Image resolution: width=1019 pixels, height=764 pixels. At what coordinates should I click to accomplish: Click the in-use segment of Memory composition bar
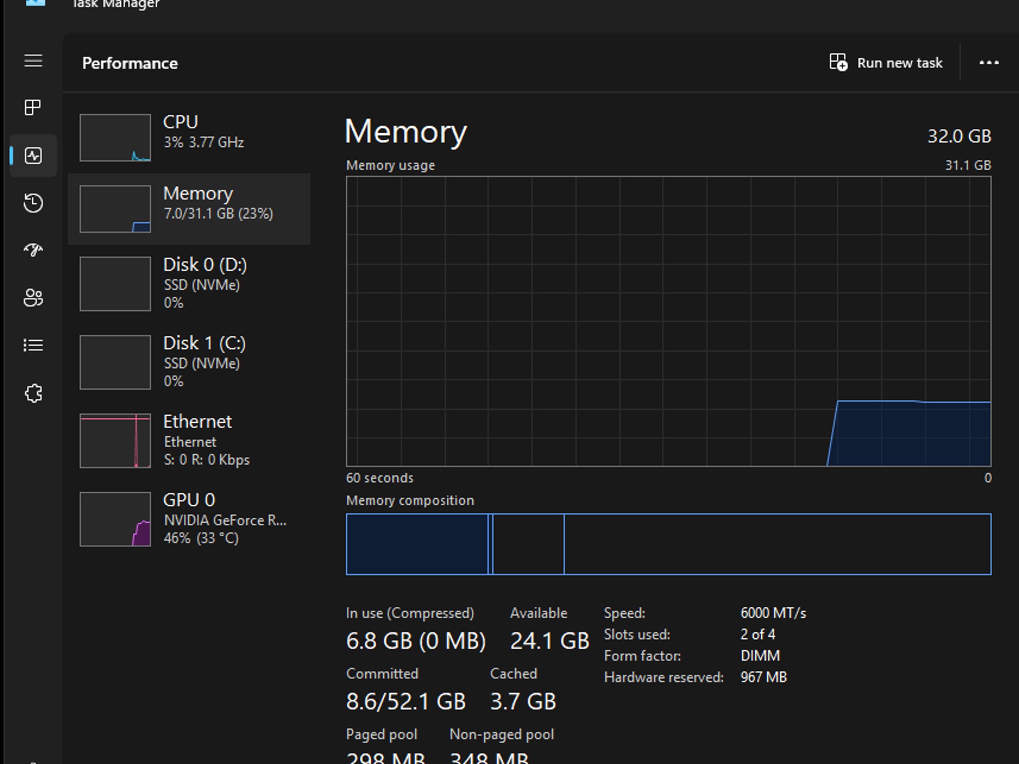[417, 544]
